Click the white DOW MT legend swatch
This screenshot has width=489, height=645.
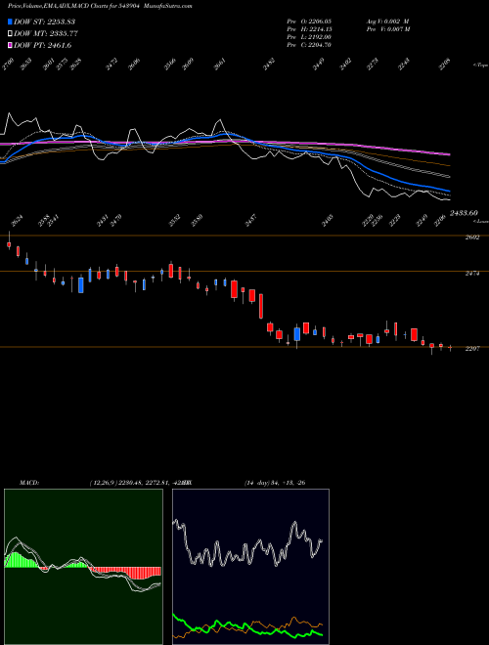[10, 33]
